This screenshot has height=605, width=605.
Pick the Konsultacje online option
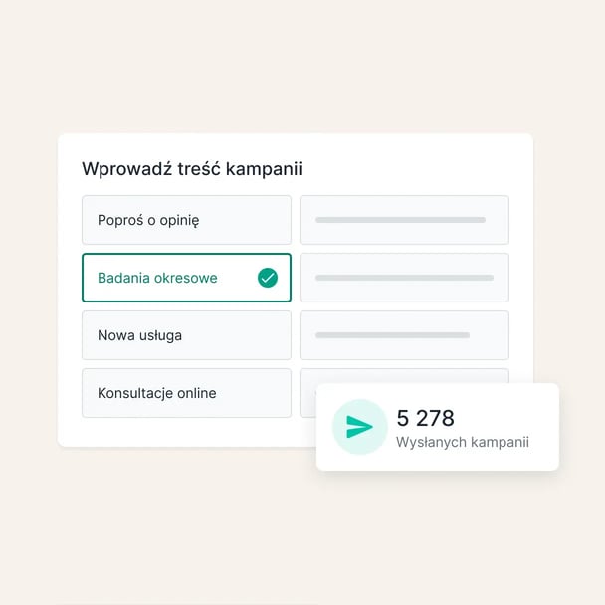186,393
